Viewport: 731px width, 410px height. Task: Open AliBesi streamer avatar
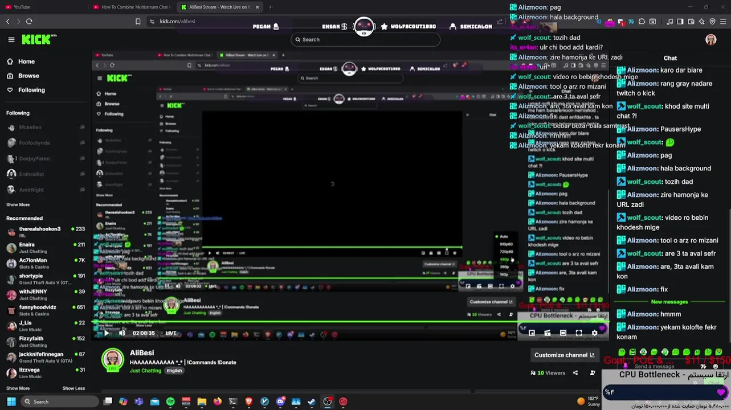tap(113, 360)
